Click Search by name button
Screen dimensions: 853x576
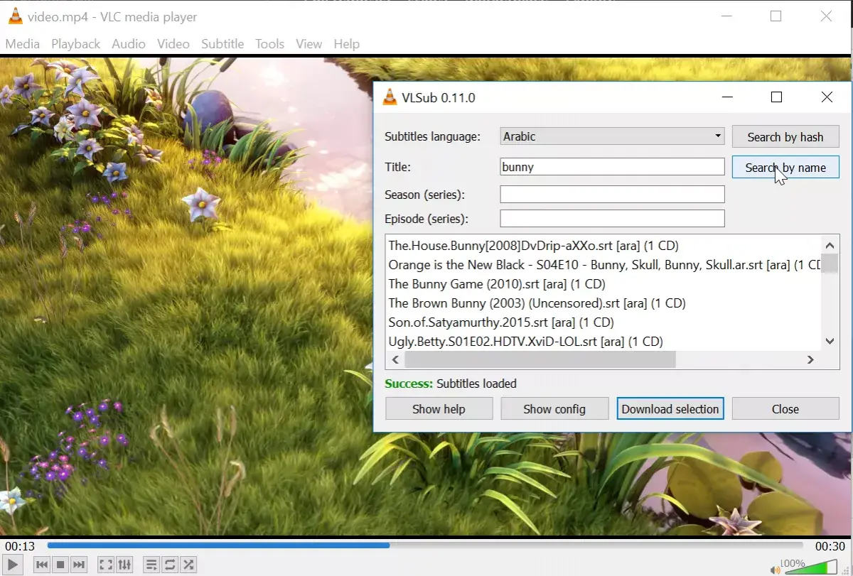785,168
